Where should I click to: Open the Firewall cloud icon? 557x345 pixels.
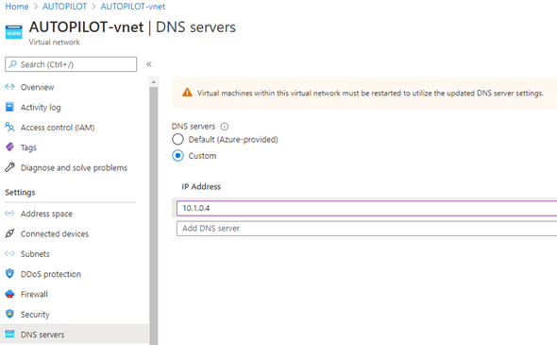coord(9,294)
